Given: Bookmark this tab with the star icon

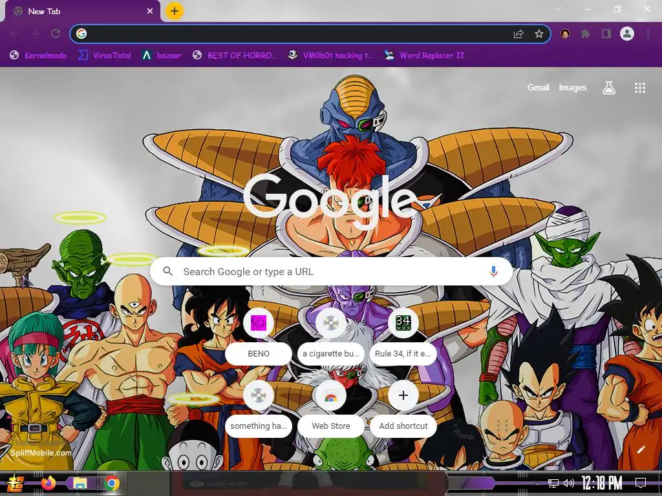Looking at the screenshot, I should (x=539, y=34).
